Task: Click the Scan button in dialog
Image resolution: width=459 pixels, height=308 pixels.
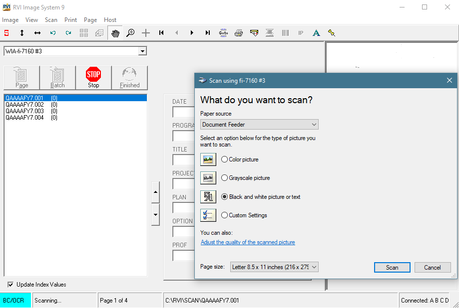Action: 392,267
